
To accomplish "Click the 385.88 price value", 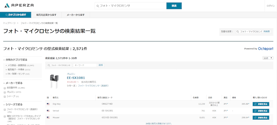I will point(245,104).
